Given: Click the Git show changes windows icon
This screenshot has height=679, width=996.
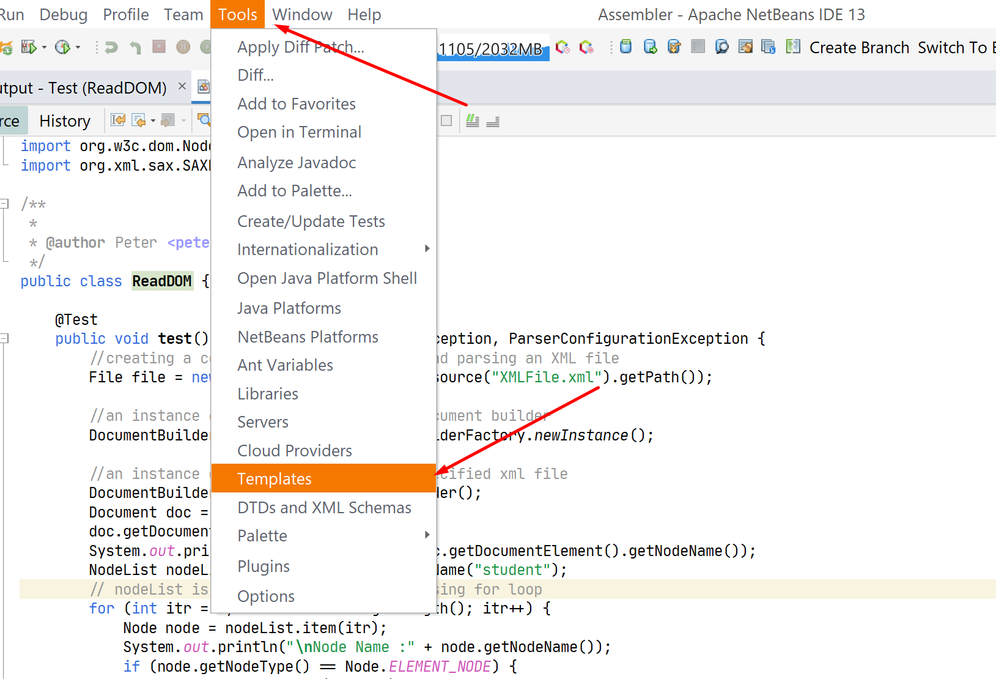Looking at the screenshot, I should point(769,46).
